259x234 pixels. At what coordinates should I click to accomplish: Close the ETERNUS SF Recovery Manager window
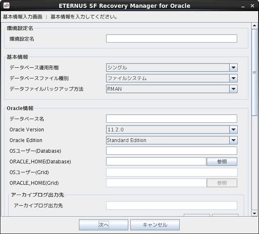pos(252,6)
